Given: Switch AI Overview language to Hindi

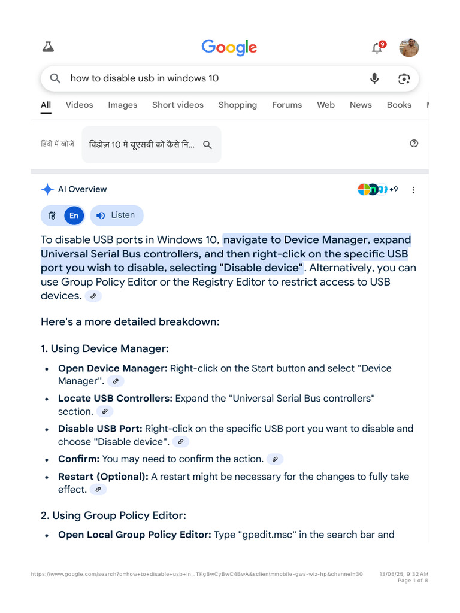Looking at the screenshot, I should click(x=52, y=216).
